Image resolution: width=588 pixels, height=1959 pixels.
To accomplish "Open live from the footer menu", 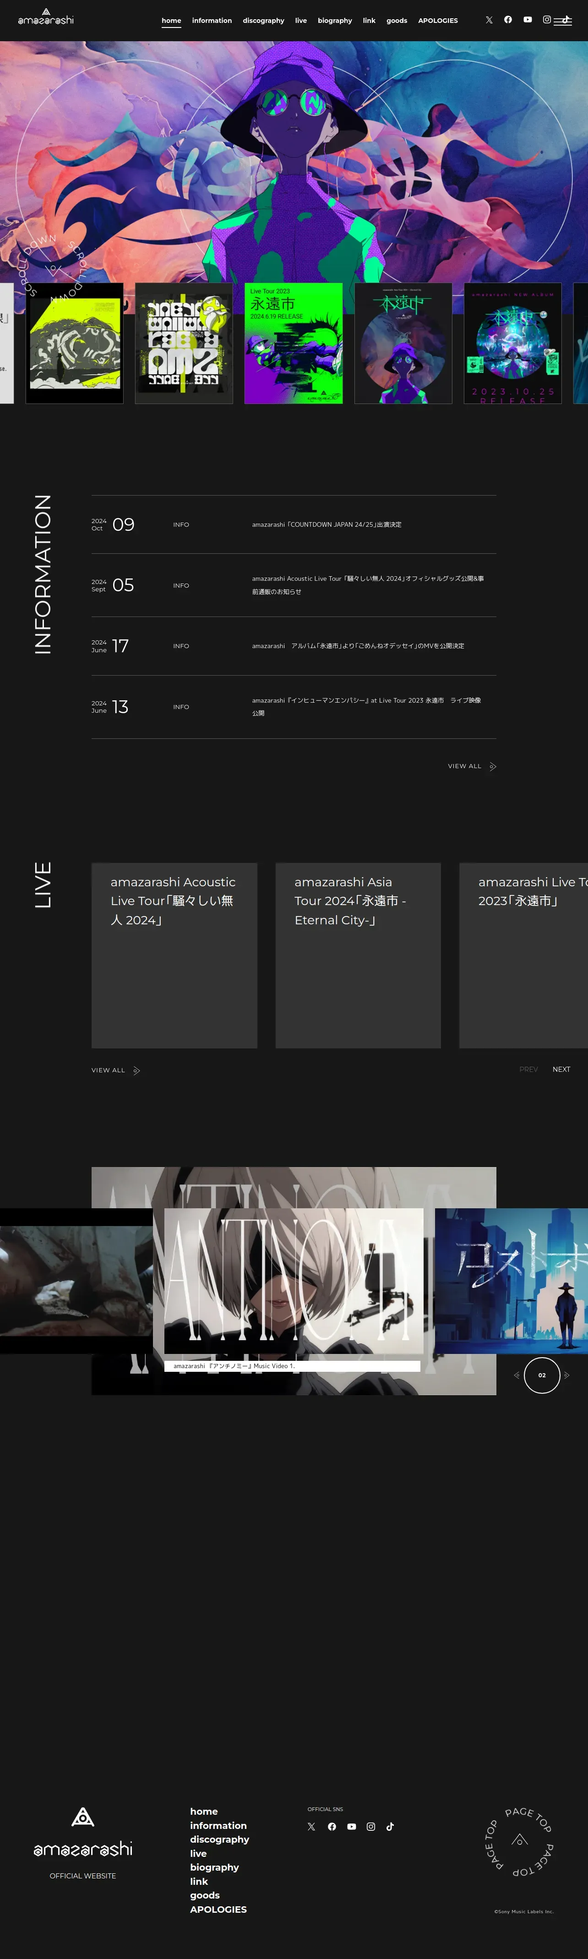I will tap(199, 1853).
